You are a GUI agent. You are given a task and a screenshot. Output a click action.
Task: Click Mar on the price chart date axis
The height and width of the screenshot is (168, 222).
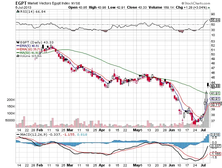[70, 130]
